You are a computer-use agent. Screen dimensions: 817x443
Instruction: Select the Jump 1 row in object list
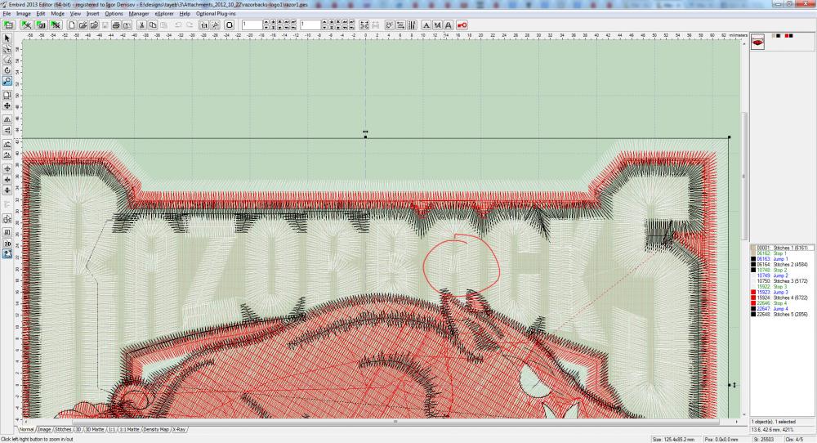[x=782, y=259]
